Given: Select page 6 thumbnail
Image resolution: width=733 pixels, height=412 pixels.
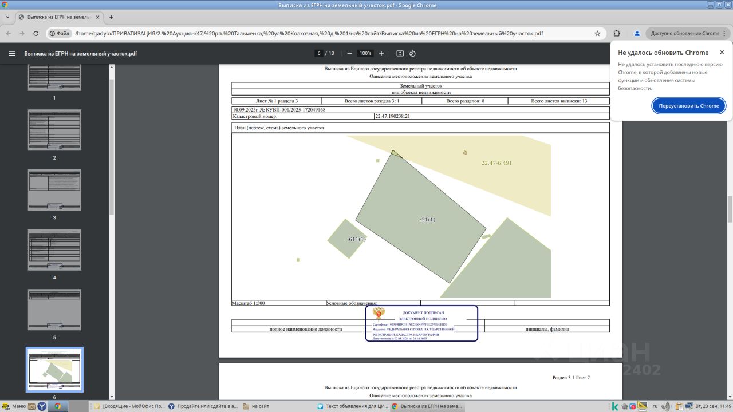Looking at the screenshot, I should tap(54, 370).
